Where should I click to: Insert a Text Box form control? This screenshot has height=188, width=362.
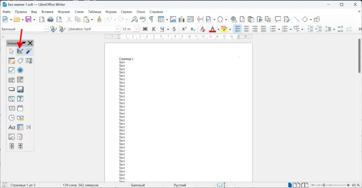pos(29,61)
